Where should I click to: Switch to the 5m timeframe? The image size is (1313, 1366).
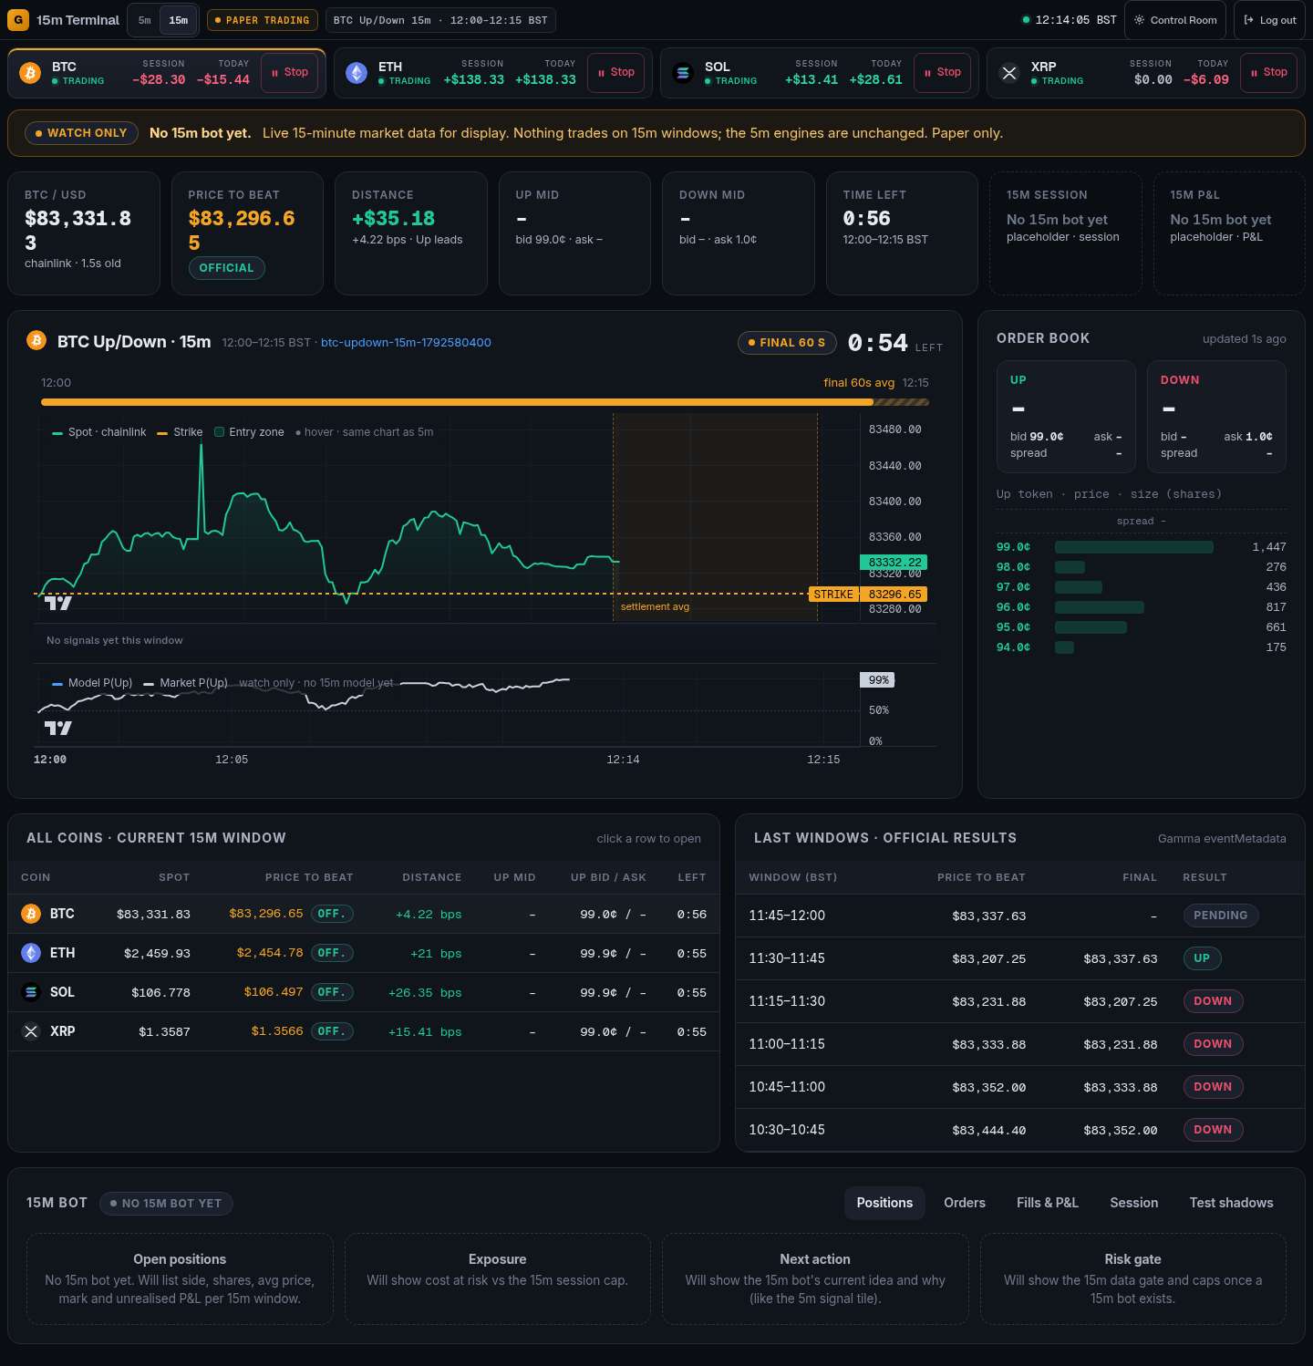[145, 20]
